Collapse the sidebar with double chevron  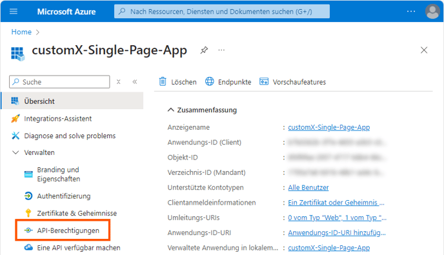[135, 82]
